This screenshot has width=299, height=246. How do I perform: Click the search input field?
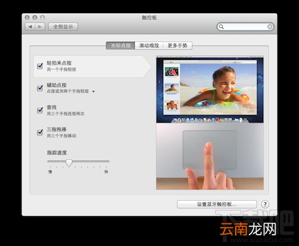click(x=245, y=27)
